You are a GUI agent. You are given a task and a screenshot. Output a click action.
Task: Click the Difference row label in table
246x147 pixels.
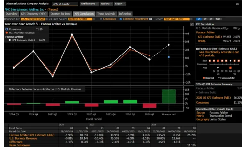tap(16, 142)
